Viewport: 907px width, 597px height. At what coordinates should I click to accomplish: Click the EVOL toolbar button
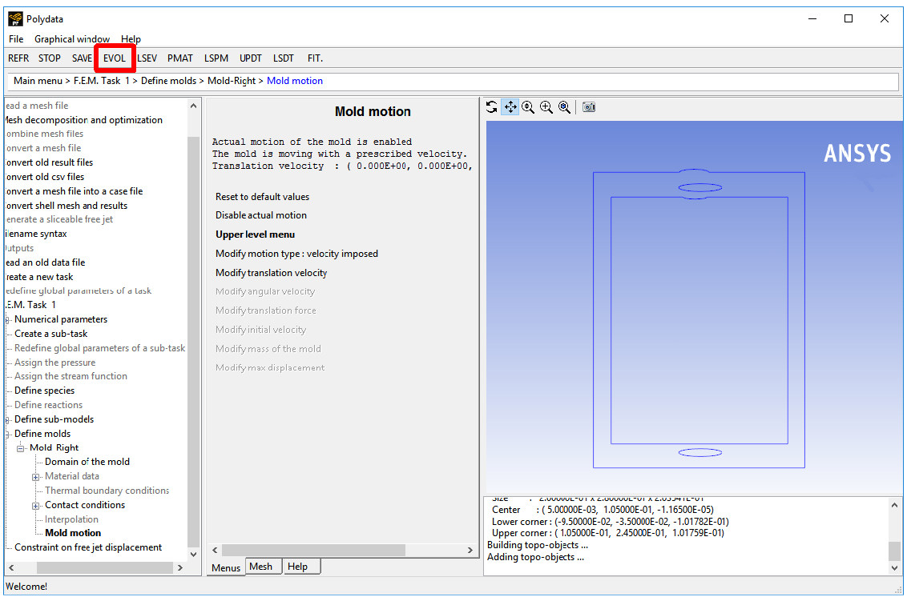click(115, 58)
